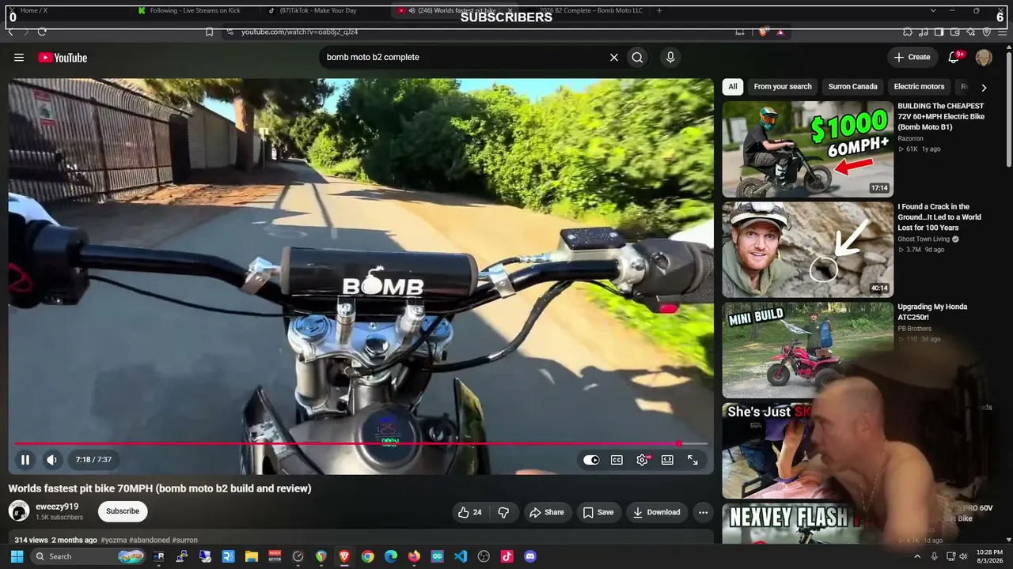Open the eweezy919 channel avatar
The image size is (1013, 569).
[19, 511]
